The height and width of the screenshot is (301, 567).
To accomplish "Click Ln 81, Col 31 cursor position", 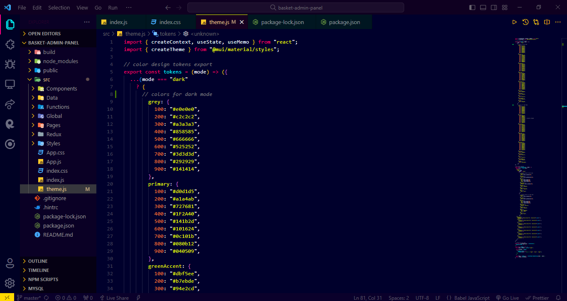I will click(x=368, y=298).
